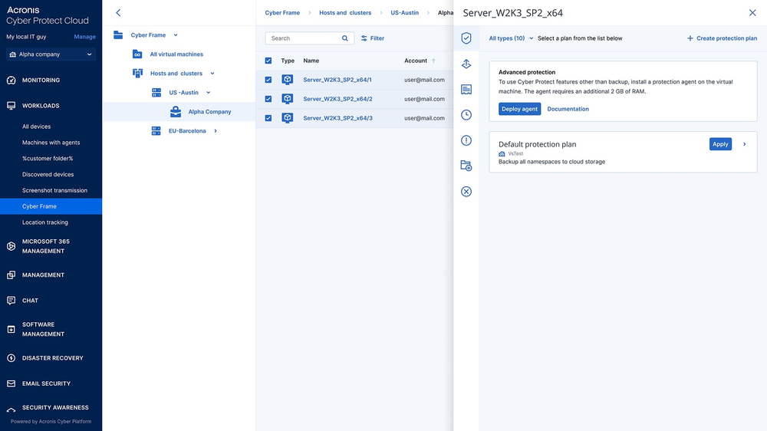The height and width of the screenshot is (431, 767).
Task: Click the Cyber Frame breadcrumb
Action: pyautogui.click(x=282, y=13)
